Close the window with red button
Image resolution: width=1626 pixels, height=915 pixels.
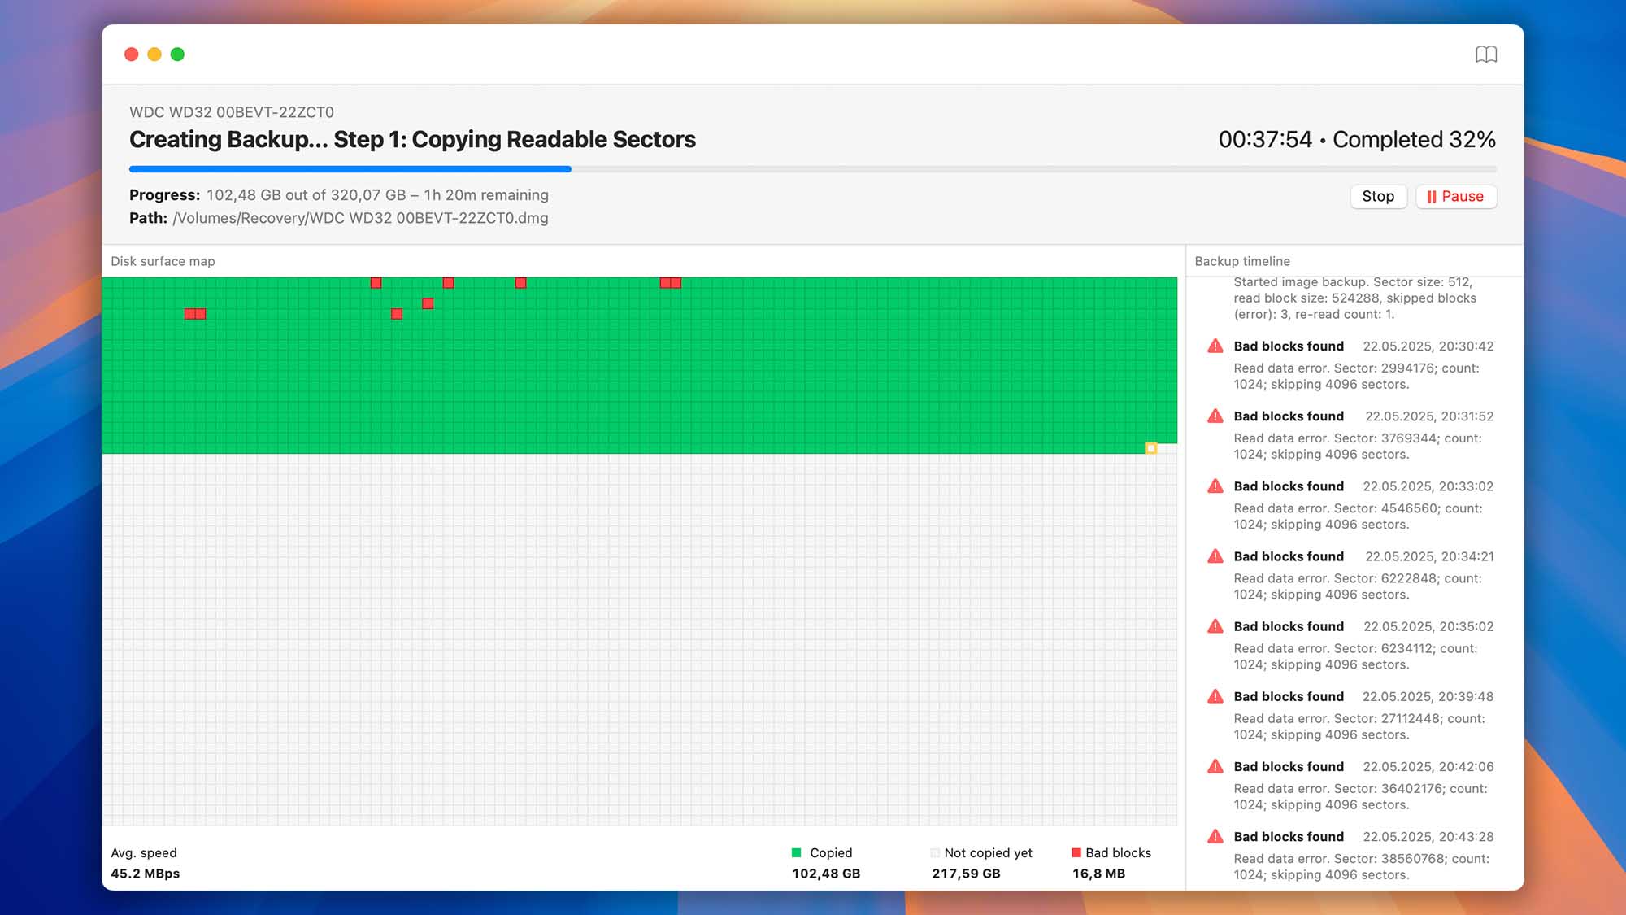click(x=132, y=54)
